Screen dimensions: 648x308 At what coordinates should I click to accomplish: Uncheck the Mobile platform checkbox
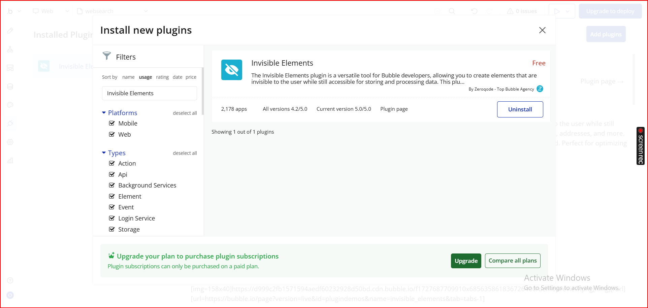[x=112, y=123]
